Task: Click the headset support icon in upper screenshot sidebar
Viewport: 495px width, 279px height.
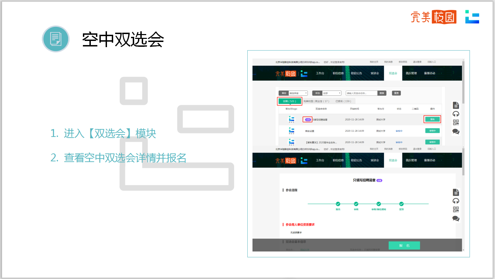Action: [456, 114]
